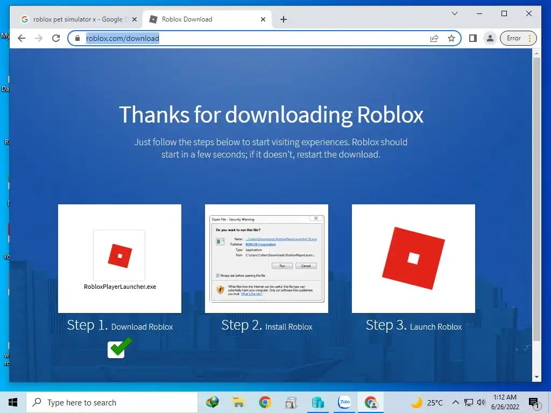Viewport: 551px width, 413px height.
Task: Click the 1:12 AM clock and date
Action: click(x=505, y=402)
